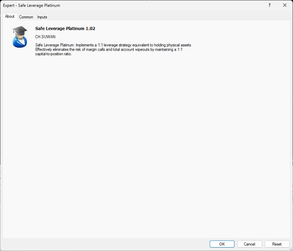The height and width of the screenshot is (251, 293).
Task: Click the blue suit on the expert avatar
Action: pyautogui.click(x=20, y=43)
